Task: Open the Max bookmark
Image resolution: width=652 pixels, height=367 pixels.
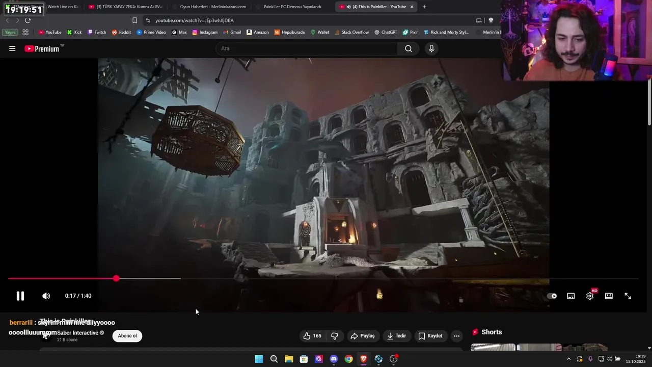Action: [179, 32]
